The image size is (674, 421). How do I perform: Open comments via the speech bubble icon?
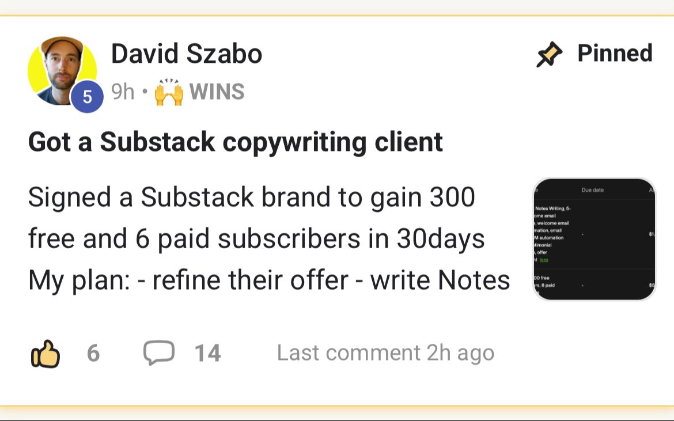click(158, 352)
